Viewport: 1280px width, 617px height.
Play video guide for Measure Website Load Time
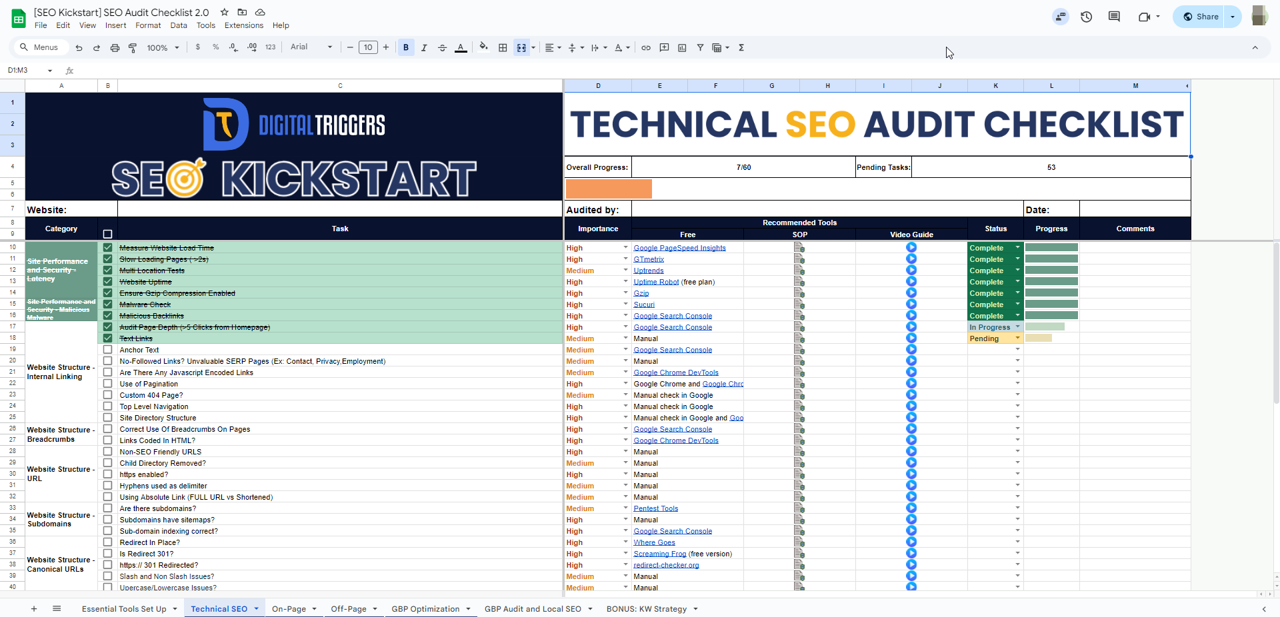click(x=911, y=247)
